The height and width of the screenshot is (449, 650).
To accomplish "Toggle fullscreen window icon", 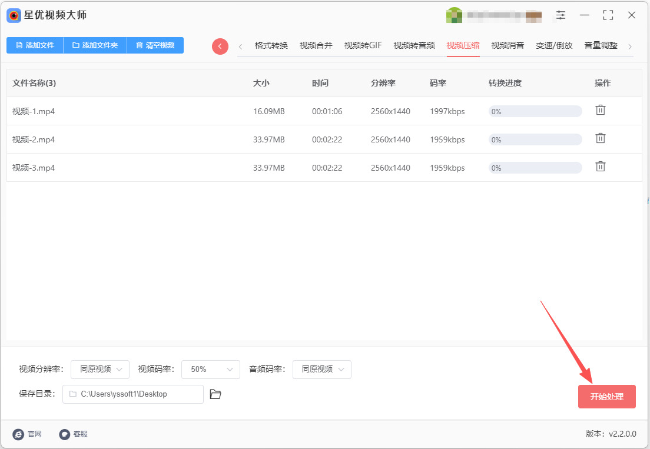I will pyautogui.click(x=608, y=15).
